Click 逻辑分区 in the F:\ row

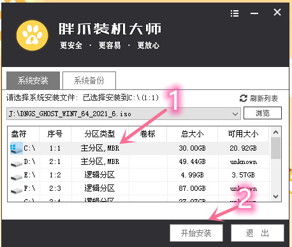tap(99, 188)
